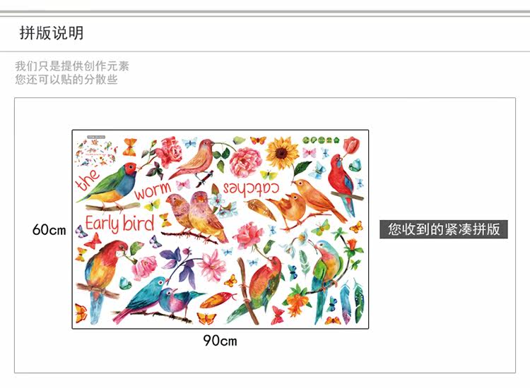Click the blue birds pair at bottom
Screen dimensions: 530x388
159,299
